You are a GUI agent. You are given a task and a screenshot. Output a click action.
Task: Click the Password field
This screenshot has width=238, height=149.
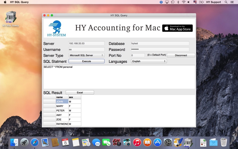(160, 49)
